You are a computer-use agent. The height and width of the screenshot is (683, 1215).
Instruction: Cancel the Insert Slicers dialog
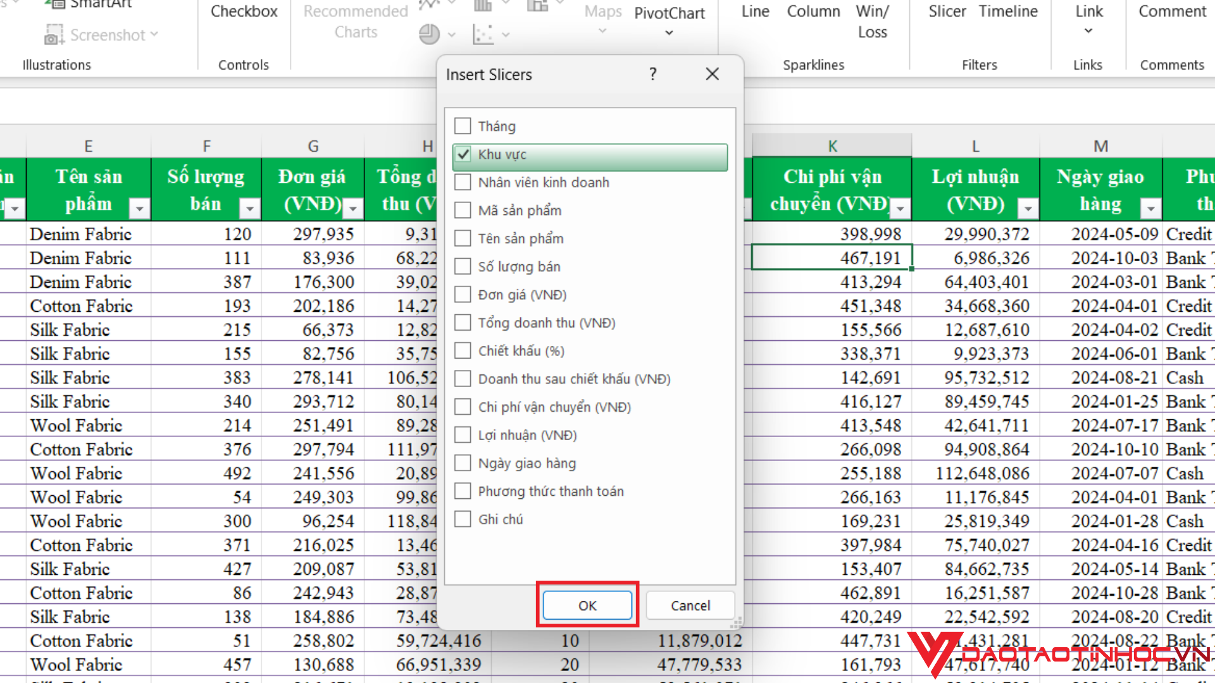690,605
